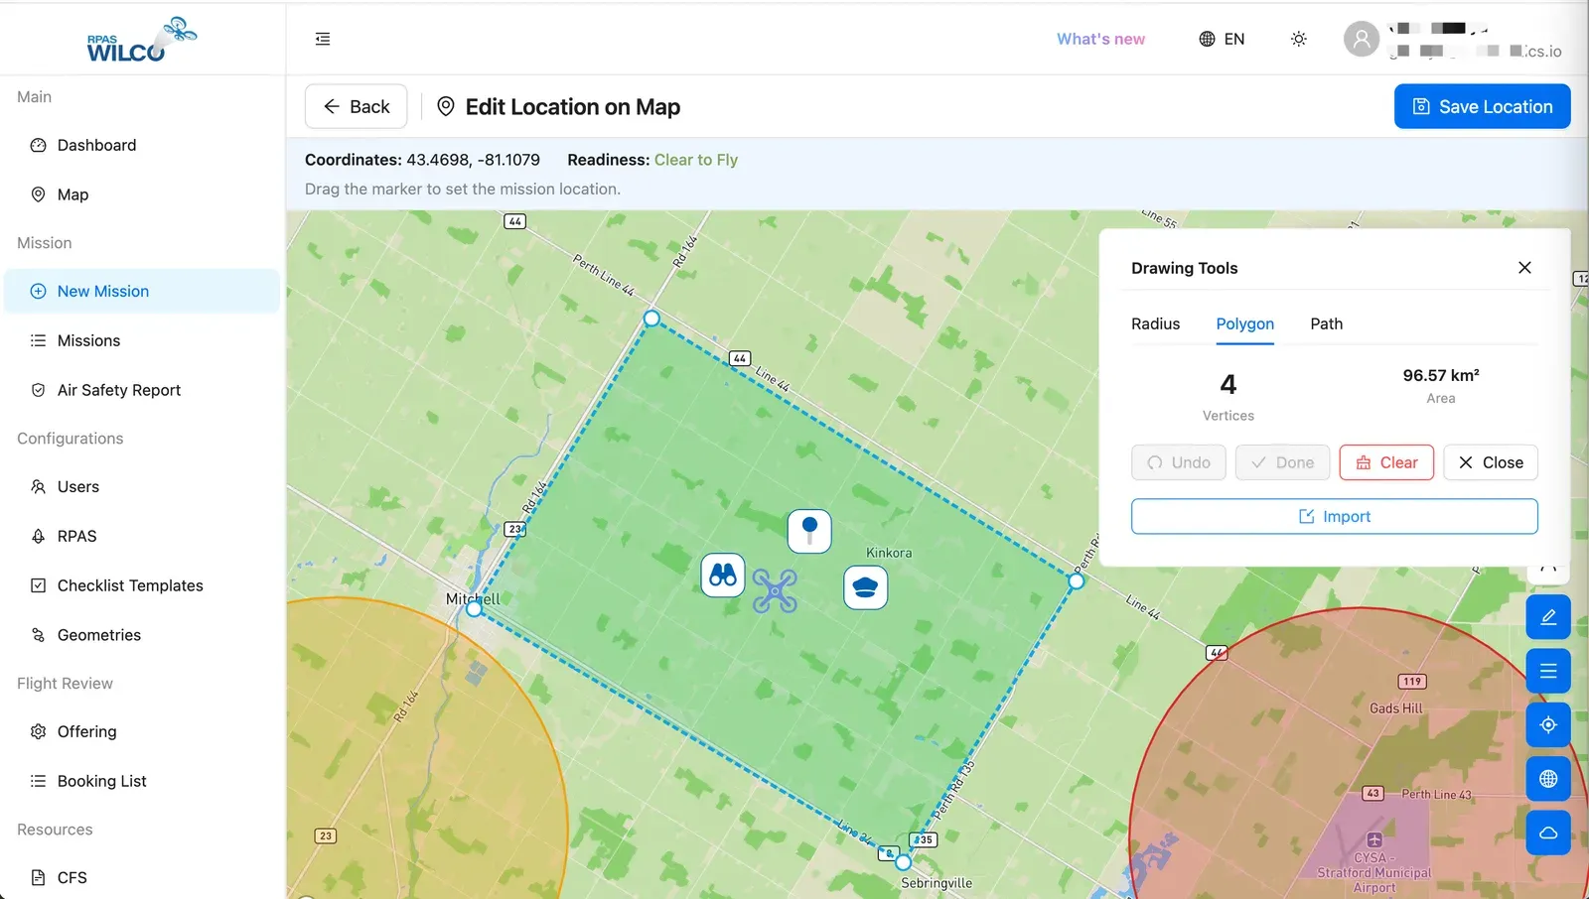Click the Dashboard gauge icon
This screenshot has height=899, width=1589.
[38, 145]
